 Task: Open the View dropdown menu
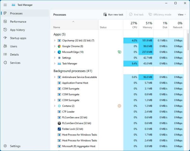(x=182, y=15)
